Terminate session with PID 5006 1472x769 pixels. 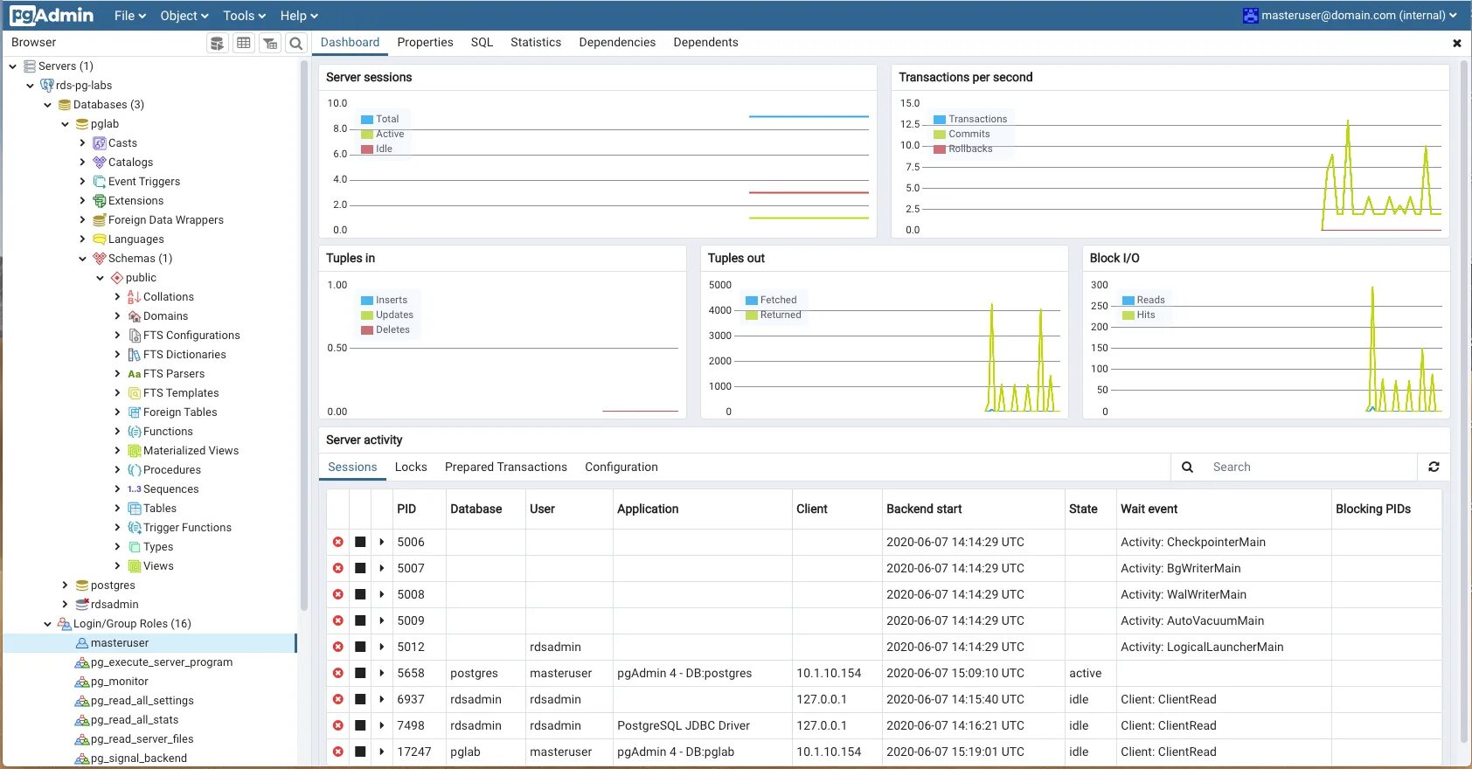[338, 542]
